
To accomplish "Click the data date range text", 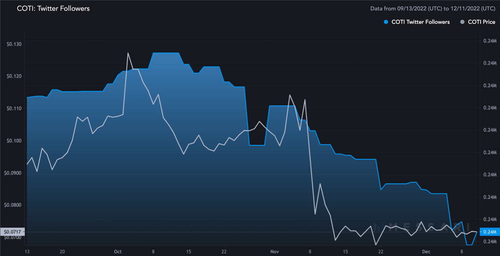I will pyautogui.click(x=433, y=8).
